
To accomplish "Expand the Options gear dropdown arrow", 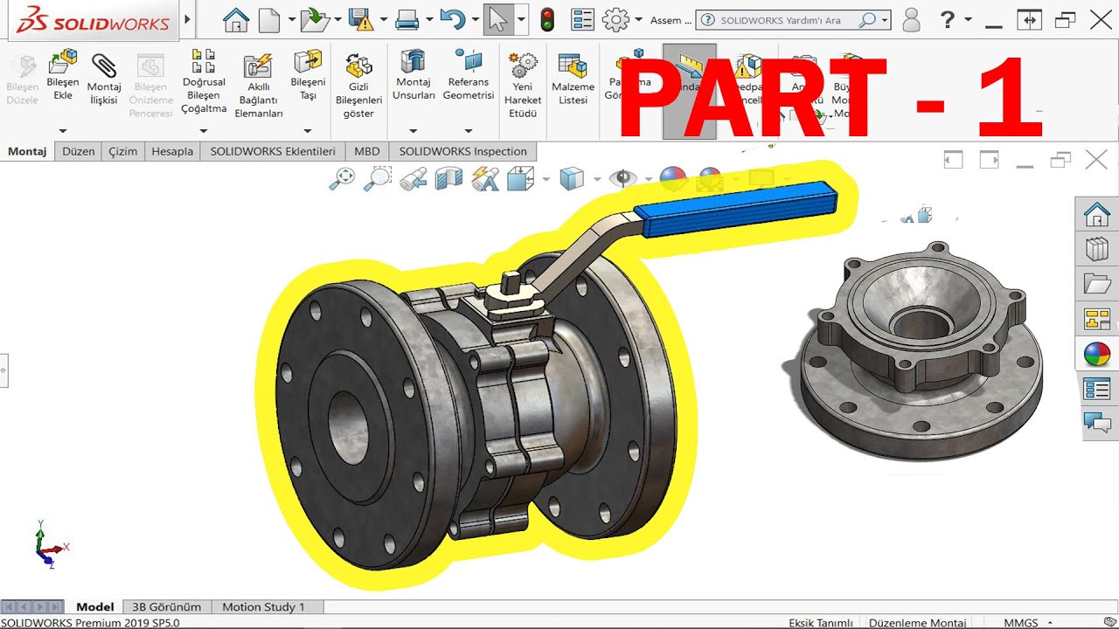I will coord(639,19).
